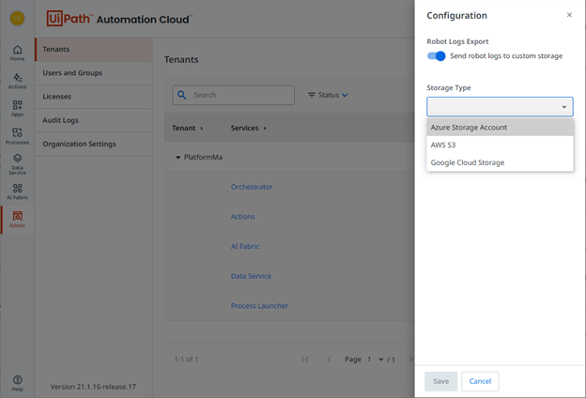Click the yellow user avatar icon
The width and height of the screenshot is (586, 398).
[17, 19]
